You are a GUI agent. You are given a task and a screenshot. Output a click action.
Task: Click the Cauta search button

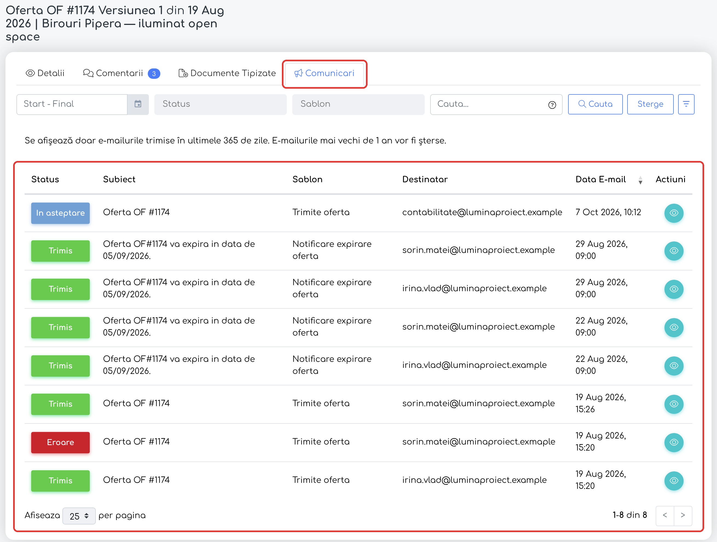pyautogui.click(x=595, y=104)
